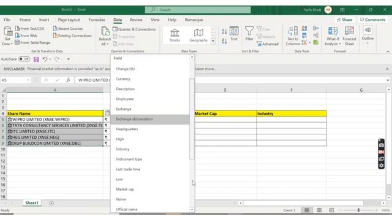Open the Page Layout tab
This screenshot has height=220, width=392.
69,20
